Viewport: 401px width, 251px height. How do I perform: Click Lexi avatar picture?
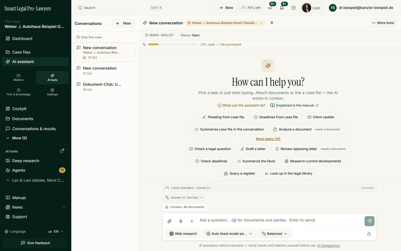coord(306,8)
